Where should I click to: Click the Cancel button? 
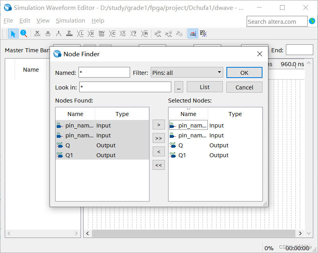[244, 88]
